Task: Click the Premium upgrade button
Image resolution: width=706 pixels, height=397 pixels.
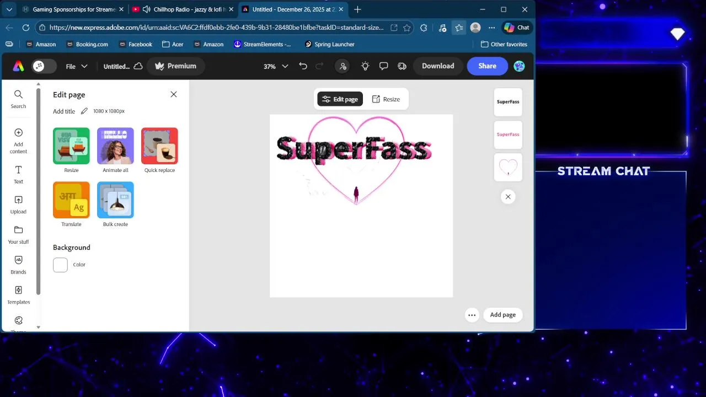Action: [x=175, y=66]
